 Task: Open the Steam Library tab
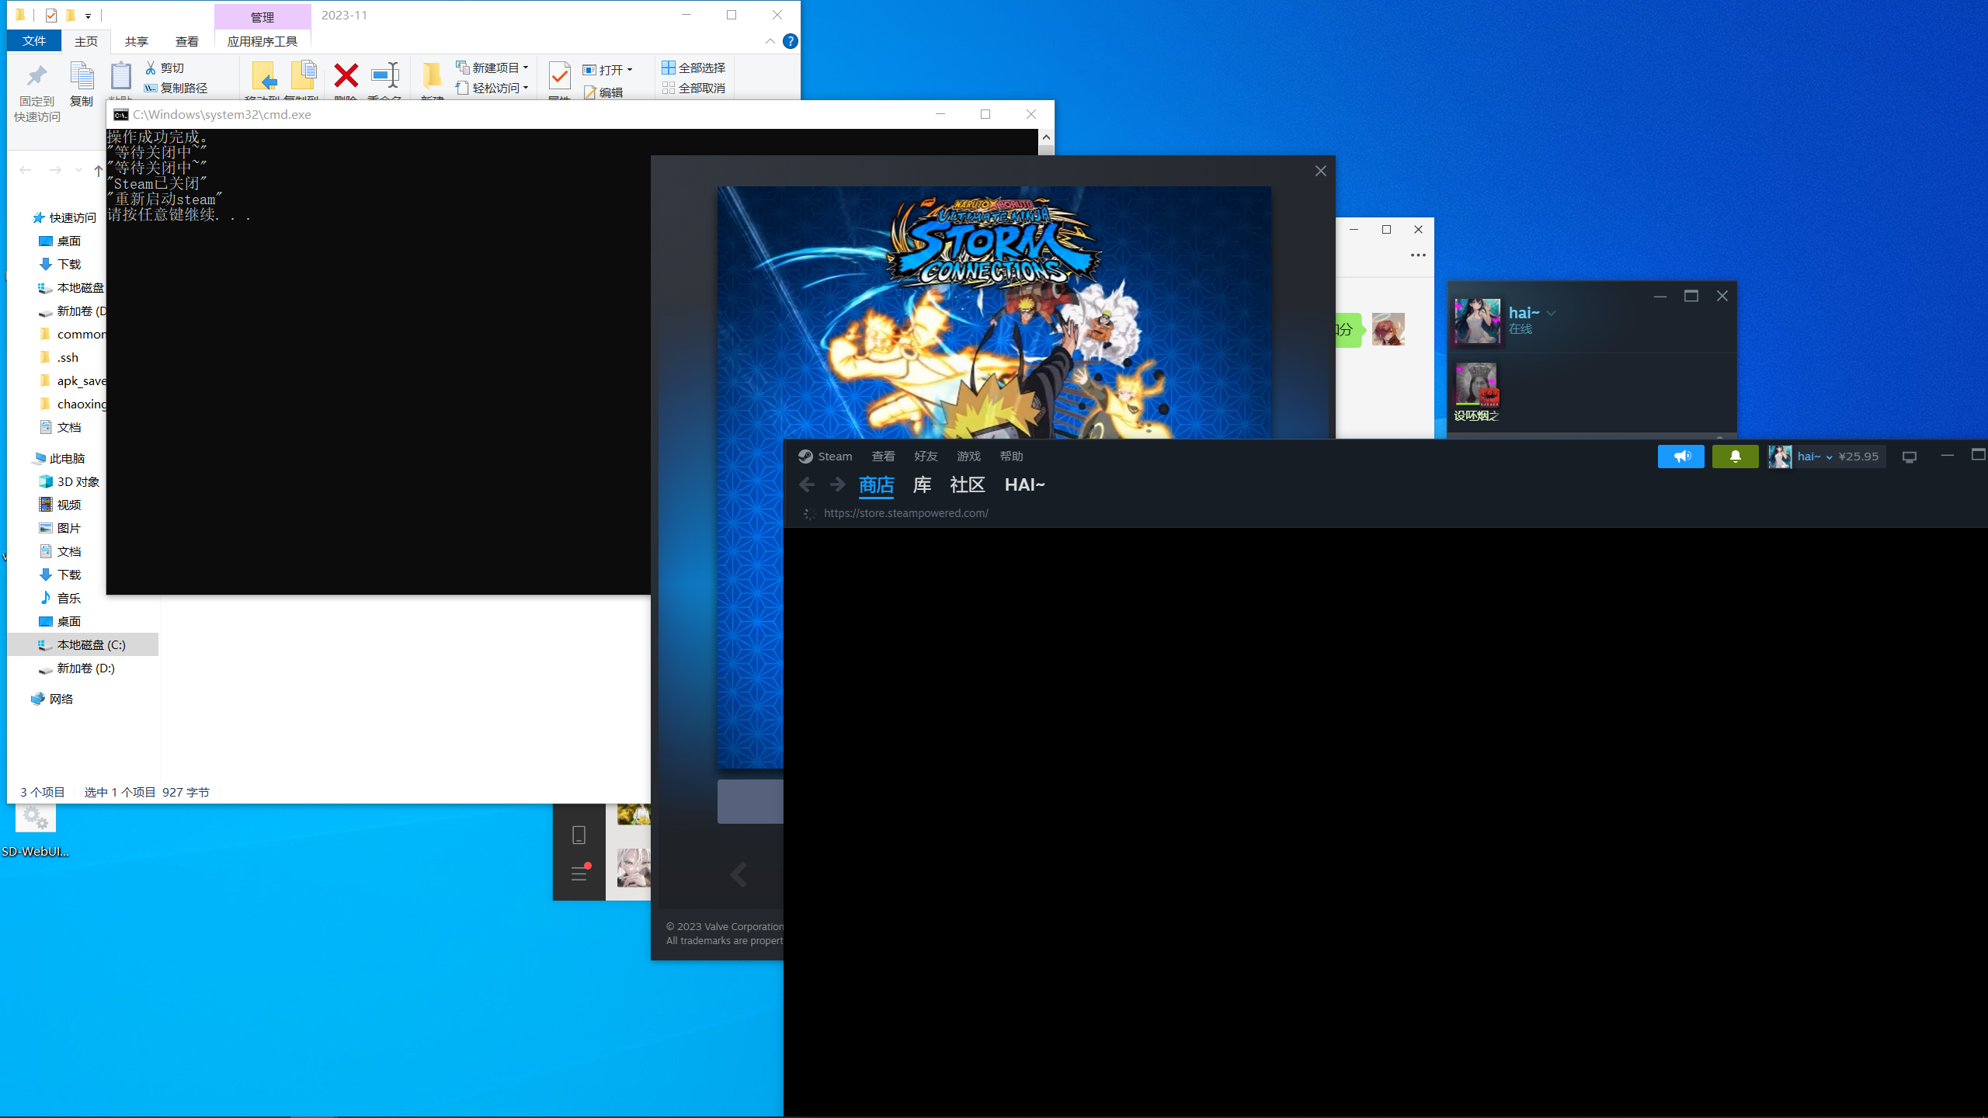tap(922, 485)
